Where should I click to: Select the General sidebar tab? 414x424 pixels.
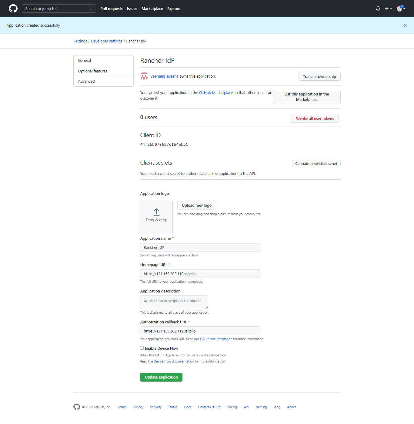(x=104, y=61)
